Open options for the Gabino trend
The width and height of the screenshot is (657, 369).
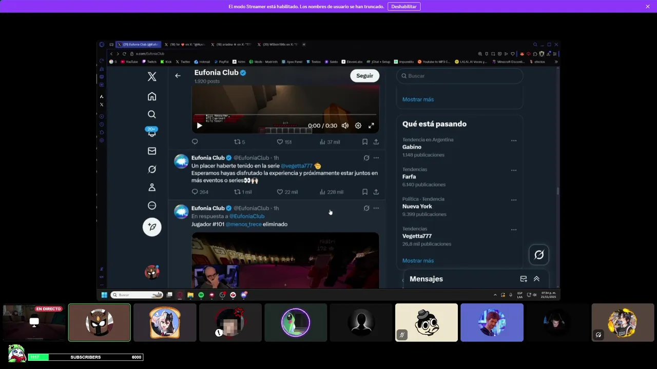(513, 140)
